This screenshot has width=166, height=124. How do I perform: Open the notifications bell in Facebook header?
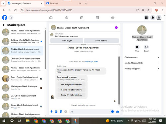(x=153, y=18)
